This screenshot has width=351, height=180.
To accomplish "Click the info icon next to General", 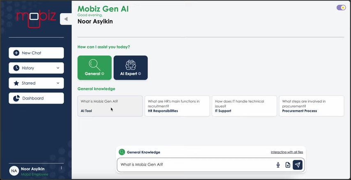I will pyautogui.click(x=103, y=74).
